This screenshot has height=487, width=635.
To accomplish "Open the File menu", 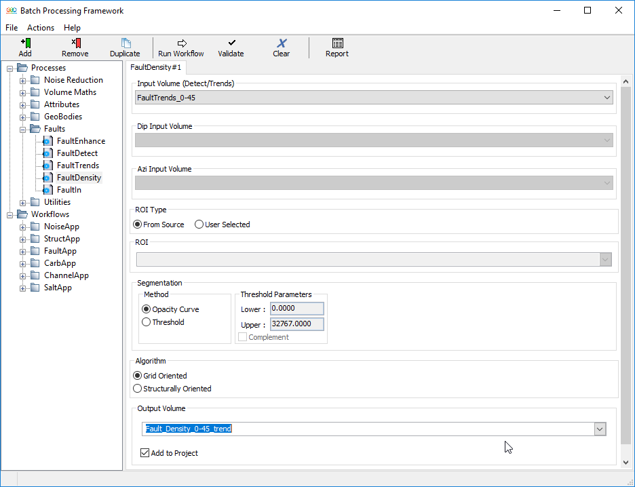I will point(12,28).
